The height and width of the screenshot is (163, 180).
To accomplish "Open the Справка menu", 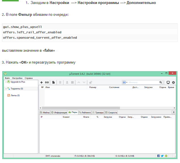I will coord(29,78).
